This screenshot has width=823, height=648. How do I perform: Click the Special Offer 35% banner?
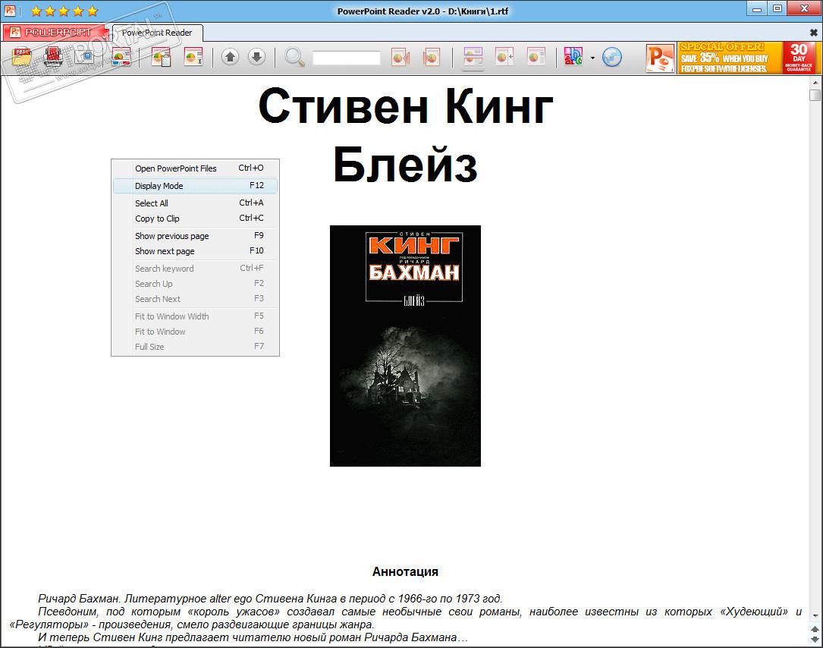(730, 58)
